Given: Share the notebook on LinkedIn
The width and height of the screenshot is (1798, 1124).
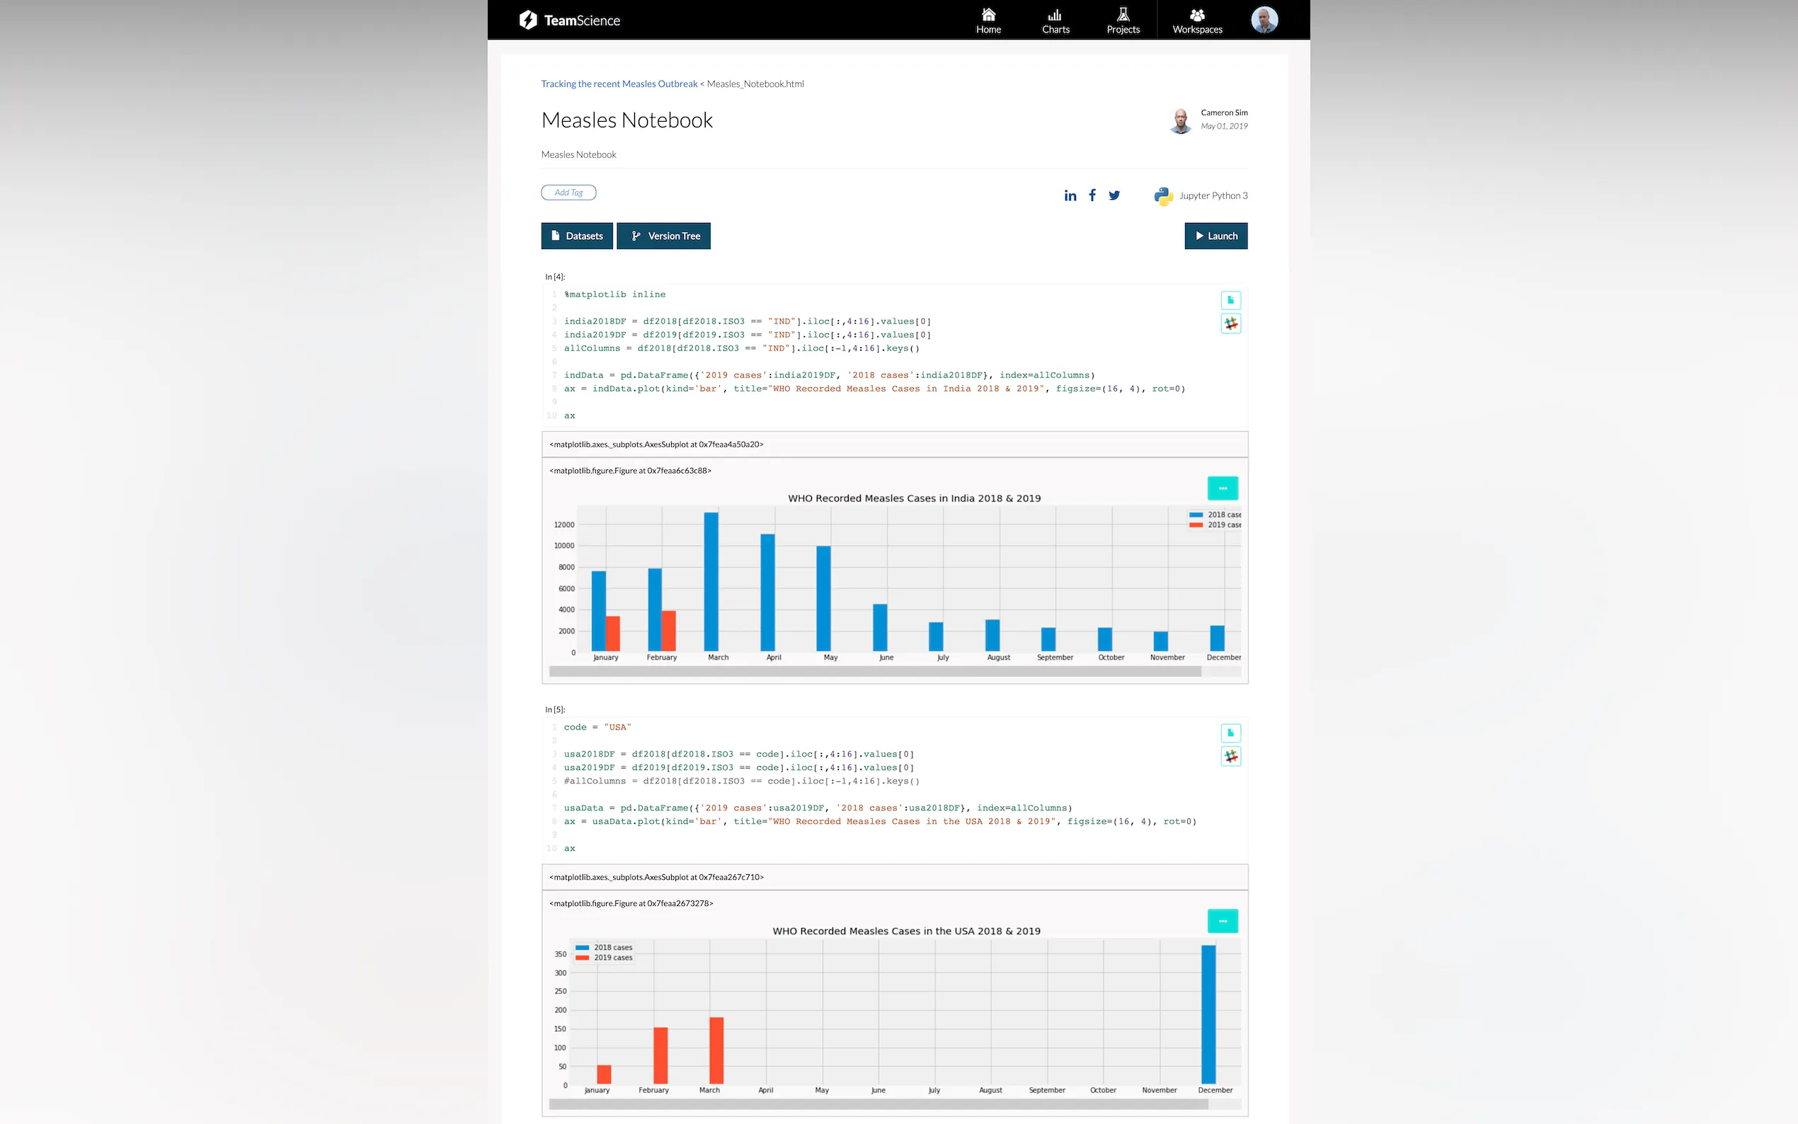Looking at the screenshot, I should click(x=1070, y=195).
